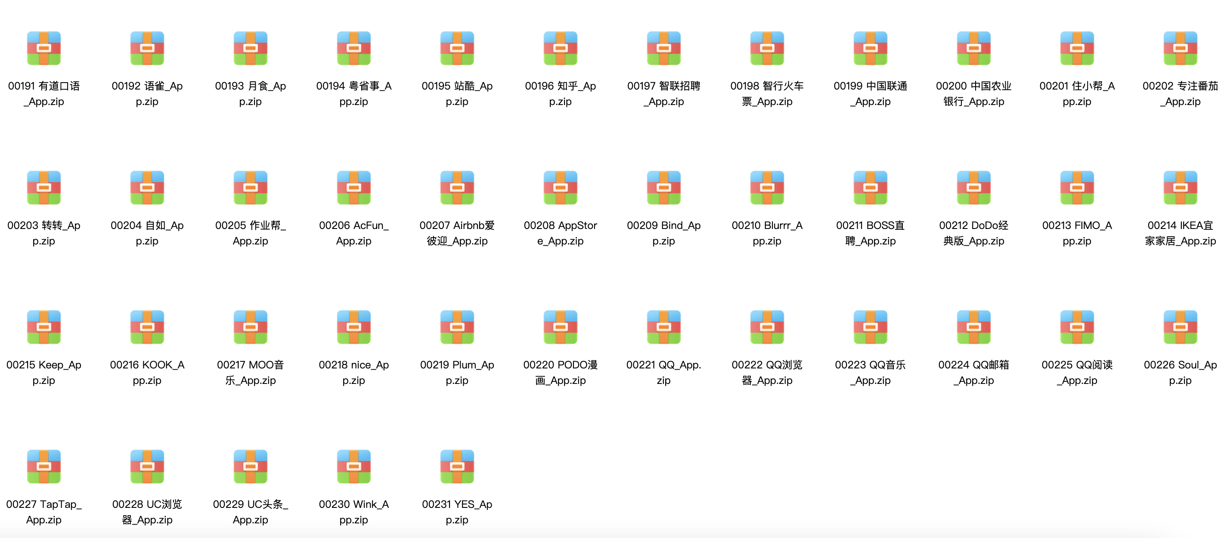Click the 00214 IKEA宜家家居 archive icon

[1180, 188]
